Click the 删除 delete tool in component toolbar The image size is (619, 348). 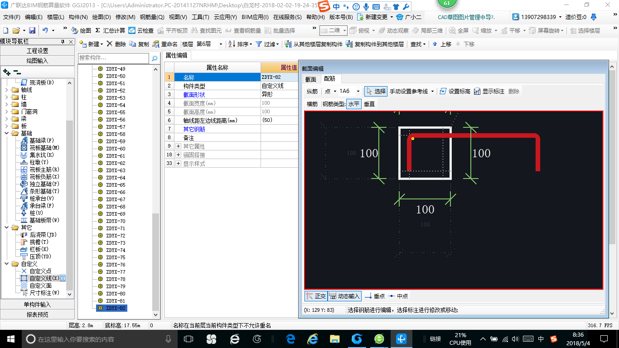coord(116,44)
